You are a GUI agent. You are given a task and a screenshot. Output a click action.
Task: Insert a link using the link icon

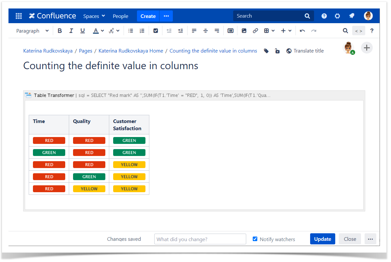point(255,31)
